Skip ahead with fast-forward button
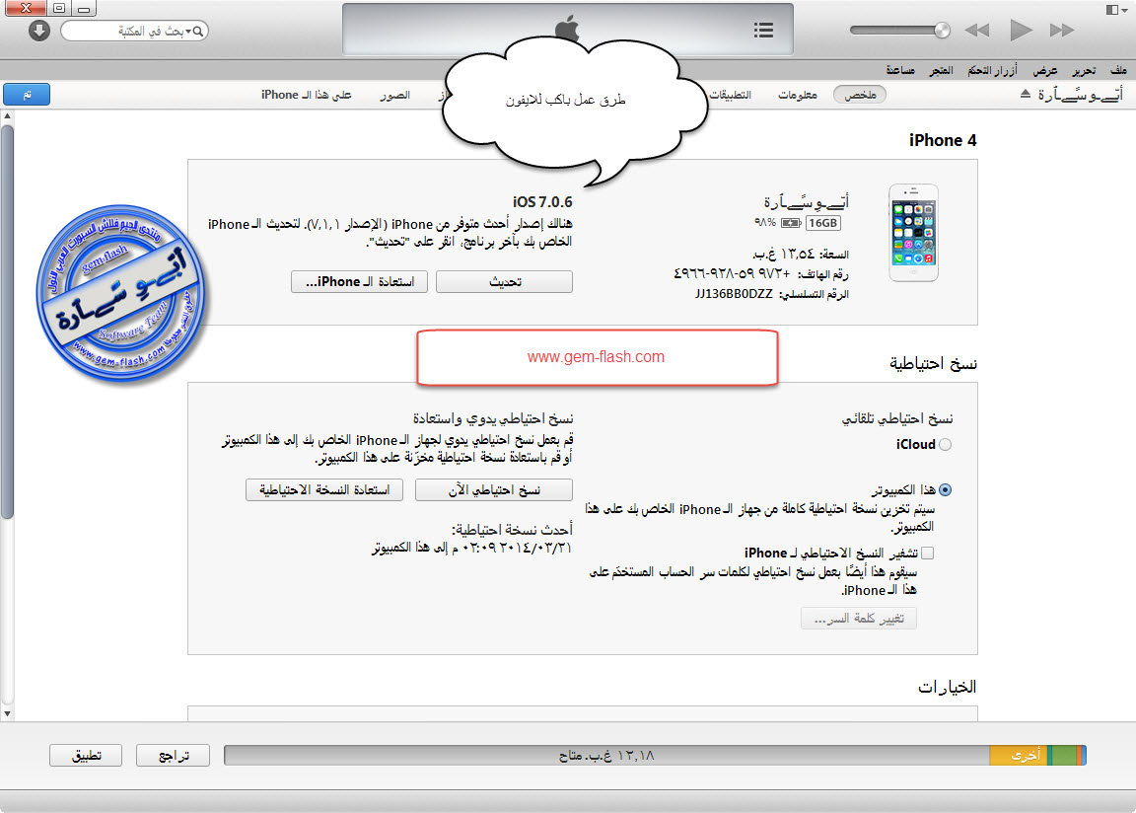Viewport: 1136px width, 813px height. click(x=1061, y=31)
